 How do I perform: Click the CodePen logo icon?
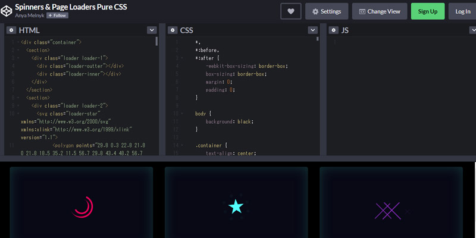pyautogui.click(x=7, y=10)
